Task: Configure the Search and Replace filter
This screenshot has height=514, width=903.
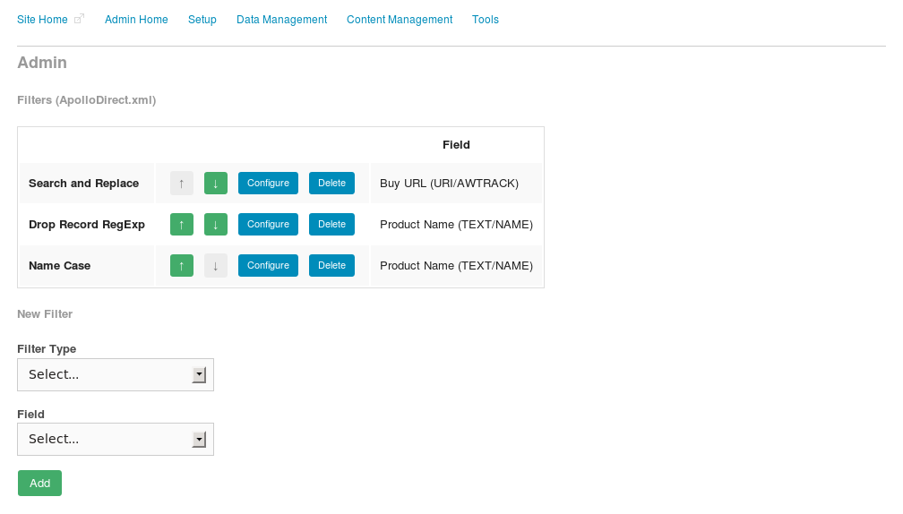Action: coord(268,183)
